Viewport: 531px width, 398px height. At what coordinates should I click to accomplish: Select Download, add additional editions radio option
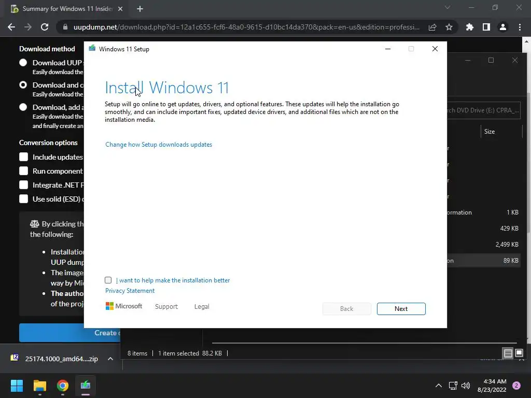click(23, 107)
